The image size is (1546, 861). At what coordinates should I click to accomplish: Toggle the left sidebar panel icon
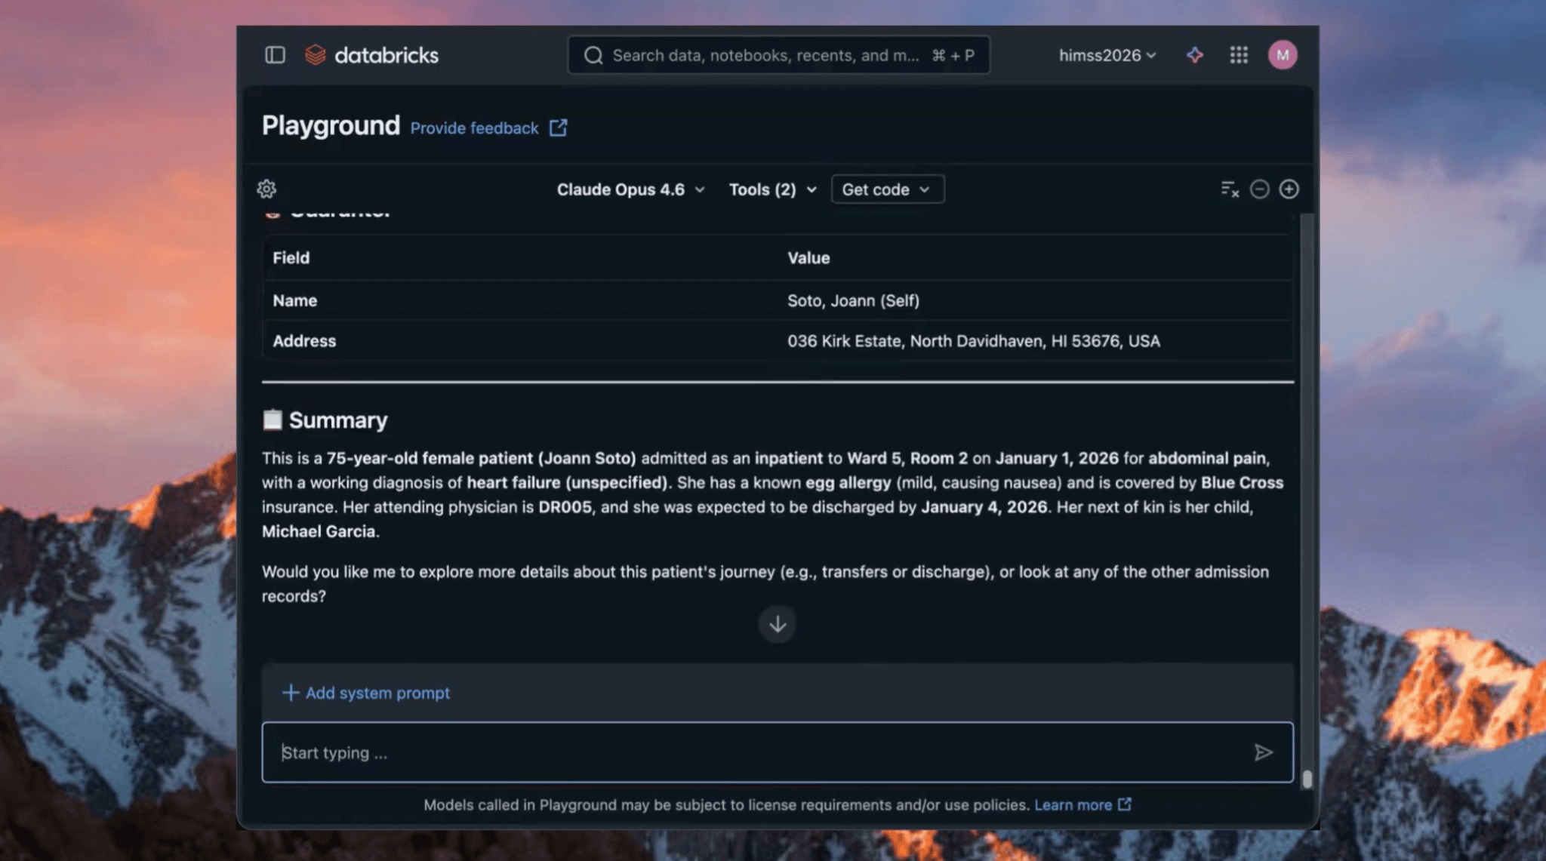point(275,55)
